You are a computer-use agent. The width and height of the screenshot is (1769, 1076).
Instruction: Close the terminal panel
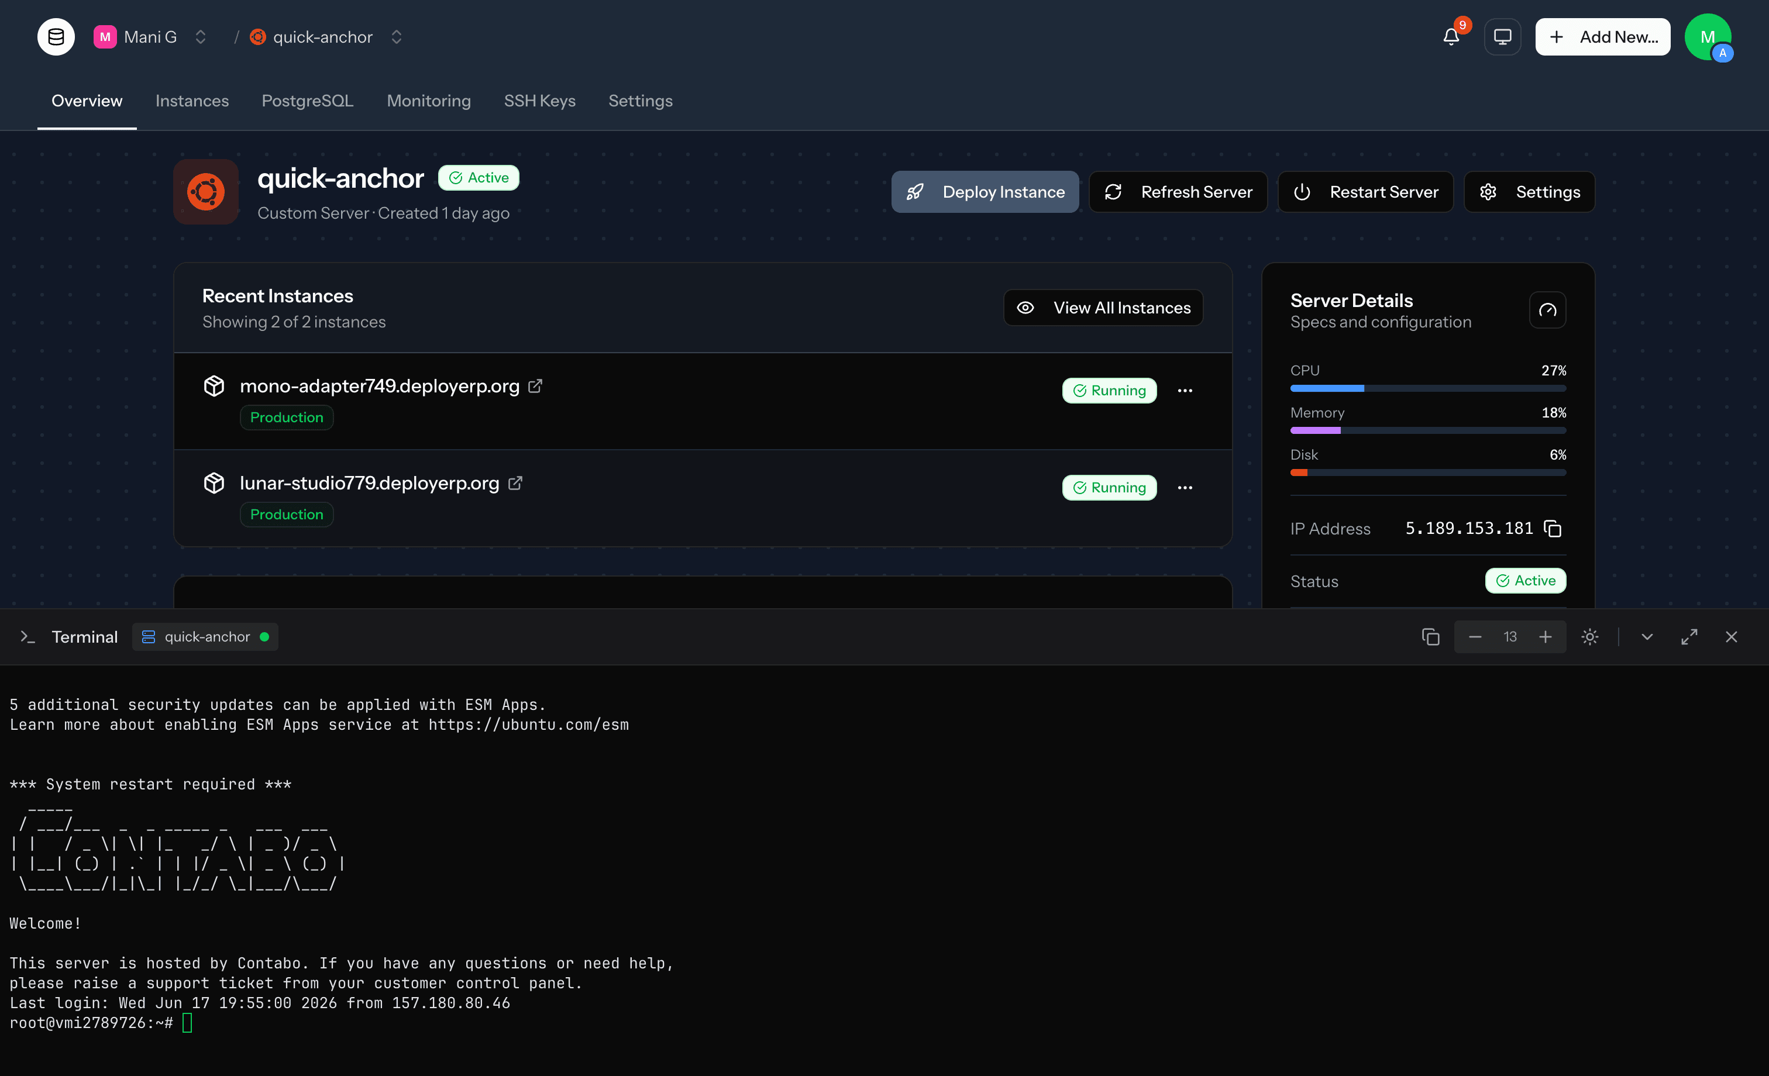(1732, 637)
